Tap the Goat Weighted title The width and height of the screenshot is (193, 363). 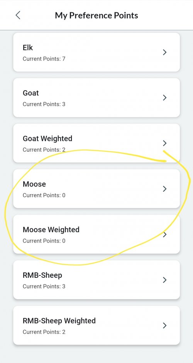click(47, 138)
